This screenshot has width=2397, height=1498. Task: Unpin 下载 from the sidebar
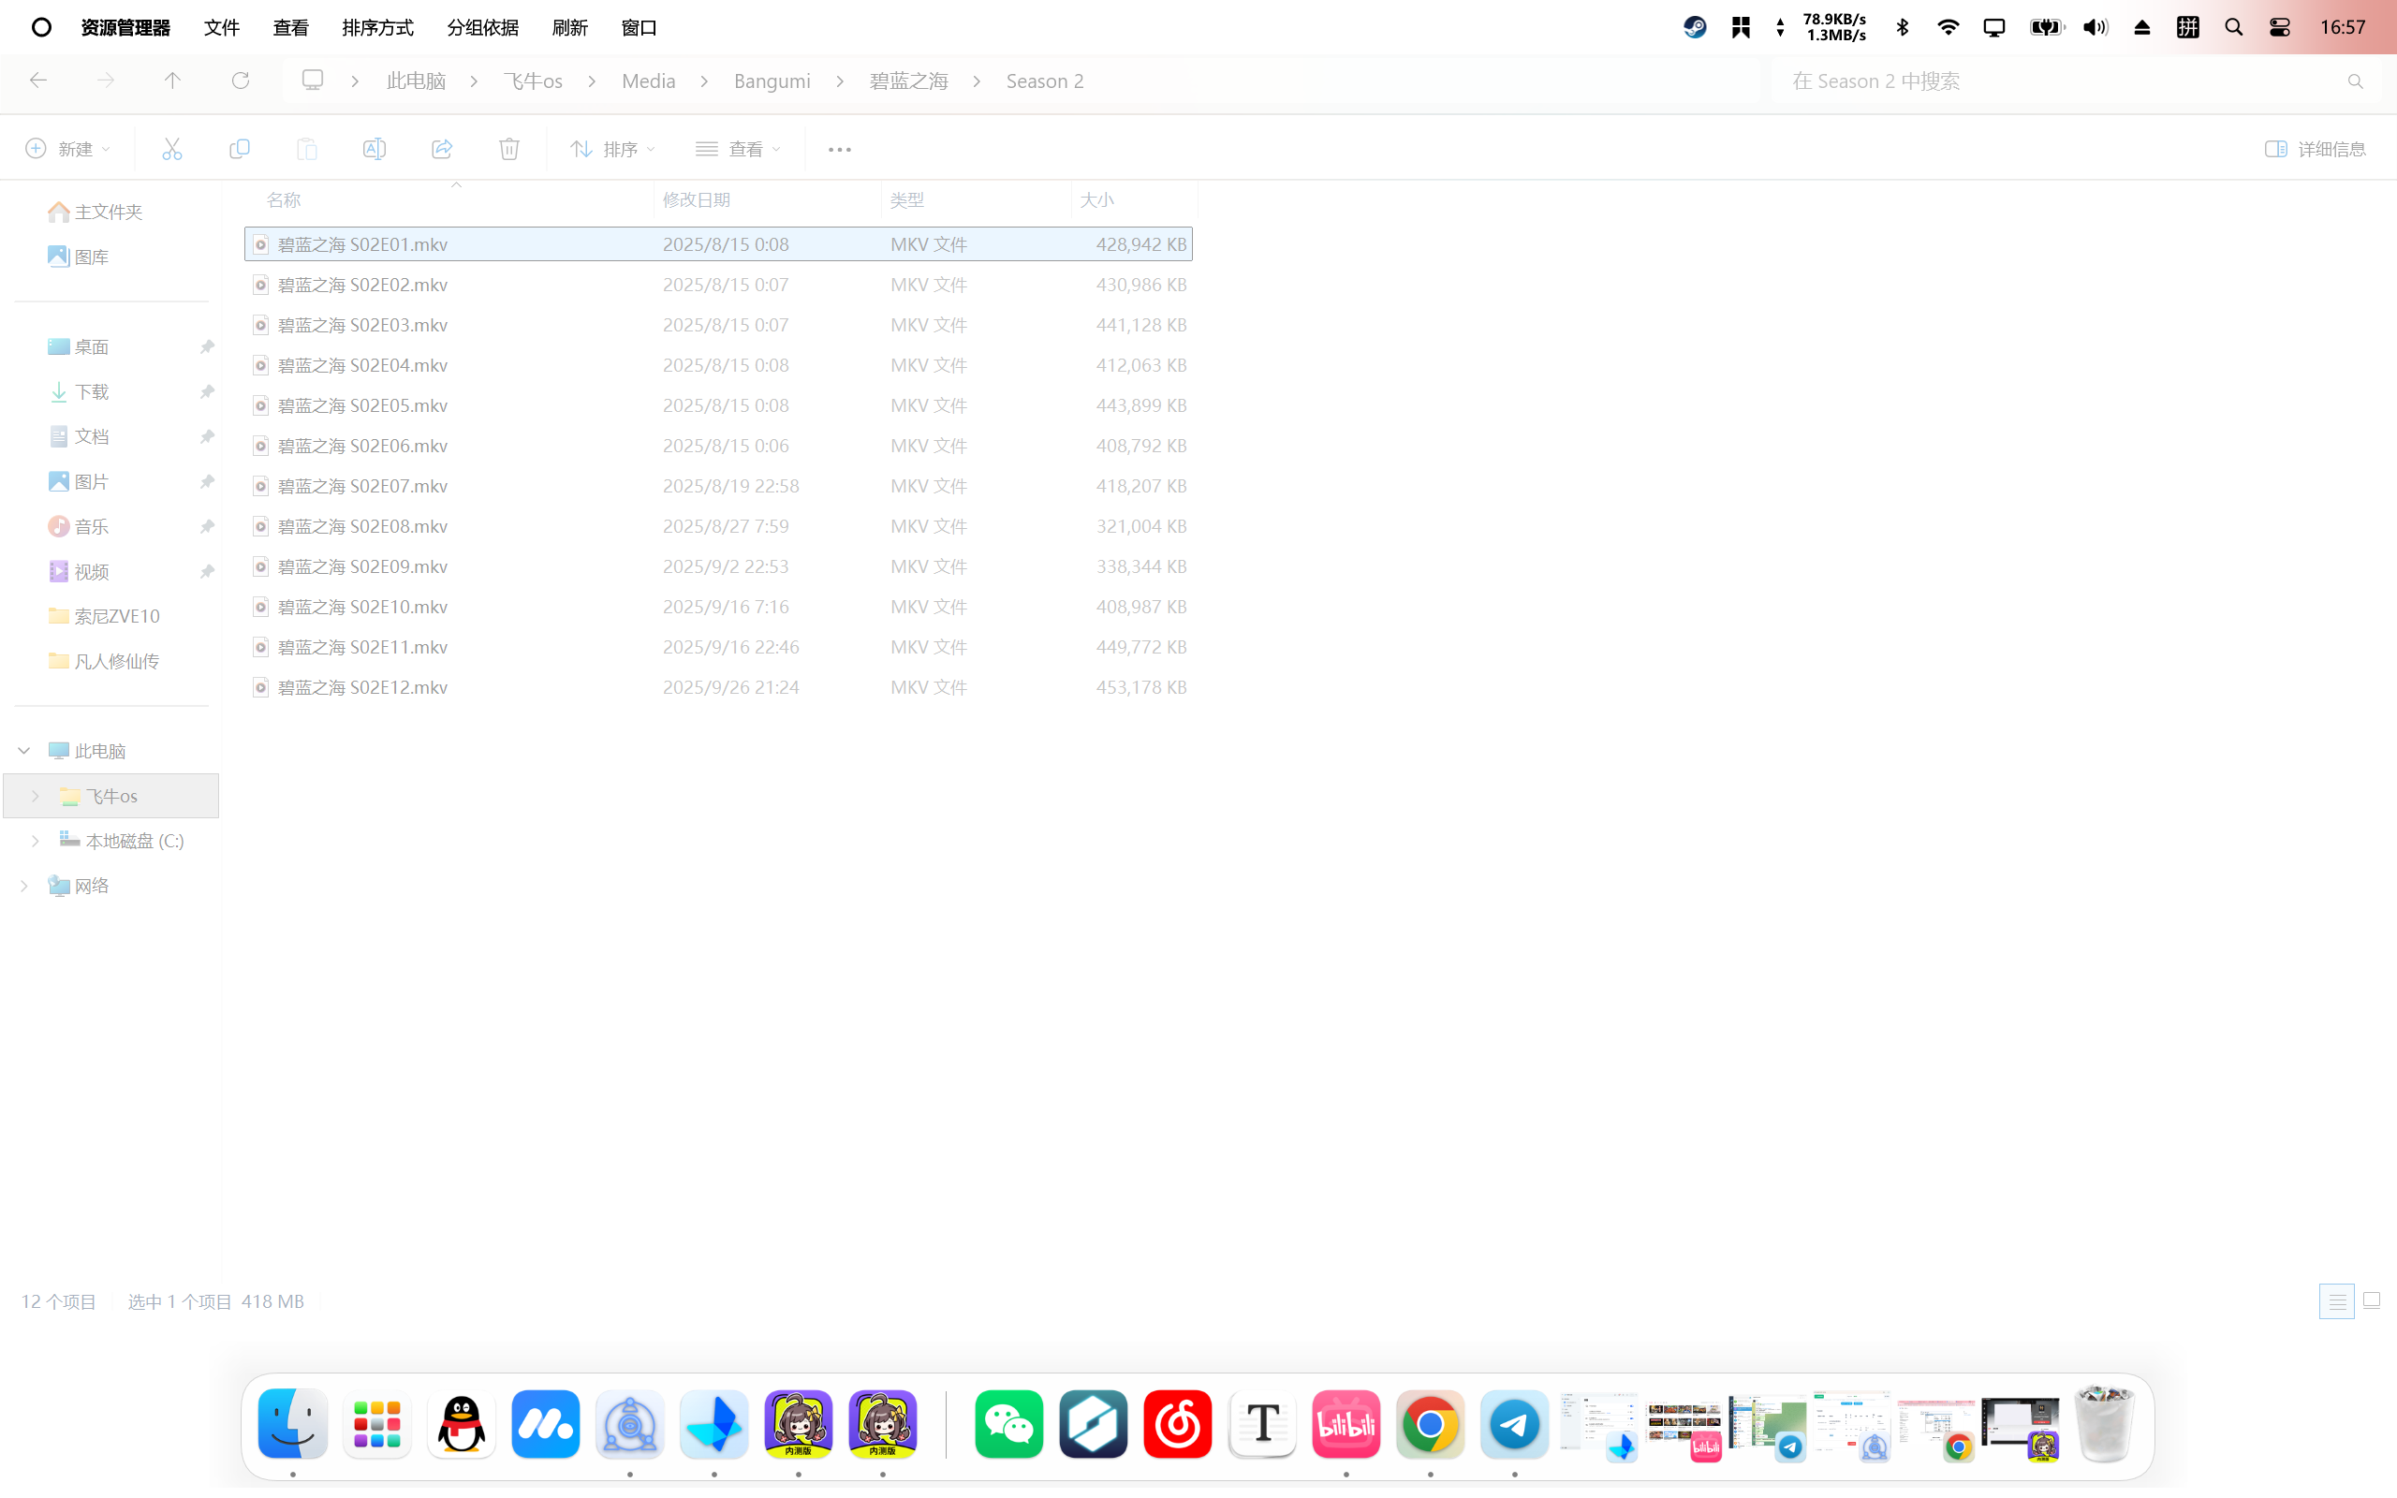(207, 391)
